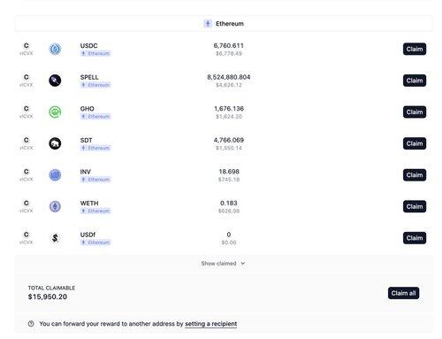442x339 pixels.
Task: Click the SPELL token icon
Action: click(55, 81)
